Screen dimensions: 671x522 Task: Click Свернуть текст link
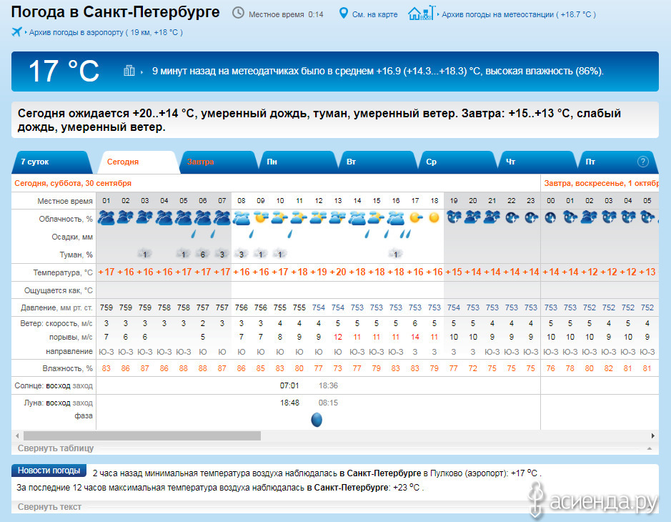coord(49,506)
